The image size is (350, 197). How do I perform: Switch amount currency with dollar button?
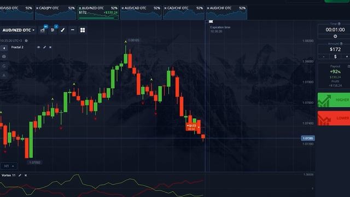coord(335,57)
